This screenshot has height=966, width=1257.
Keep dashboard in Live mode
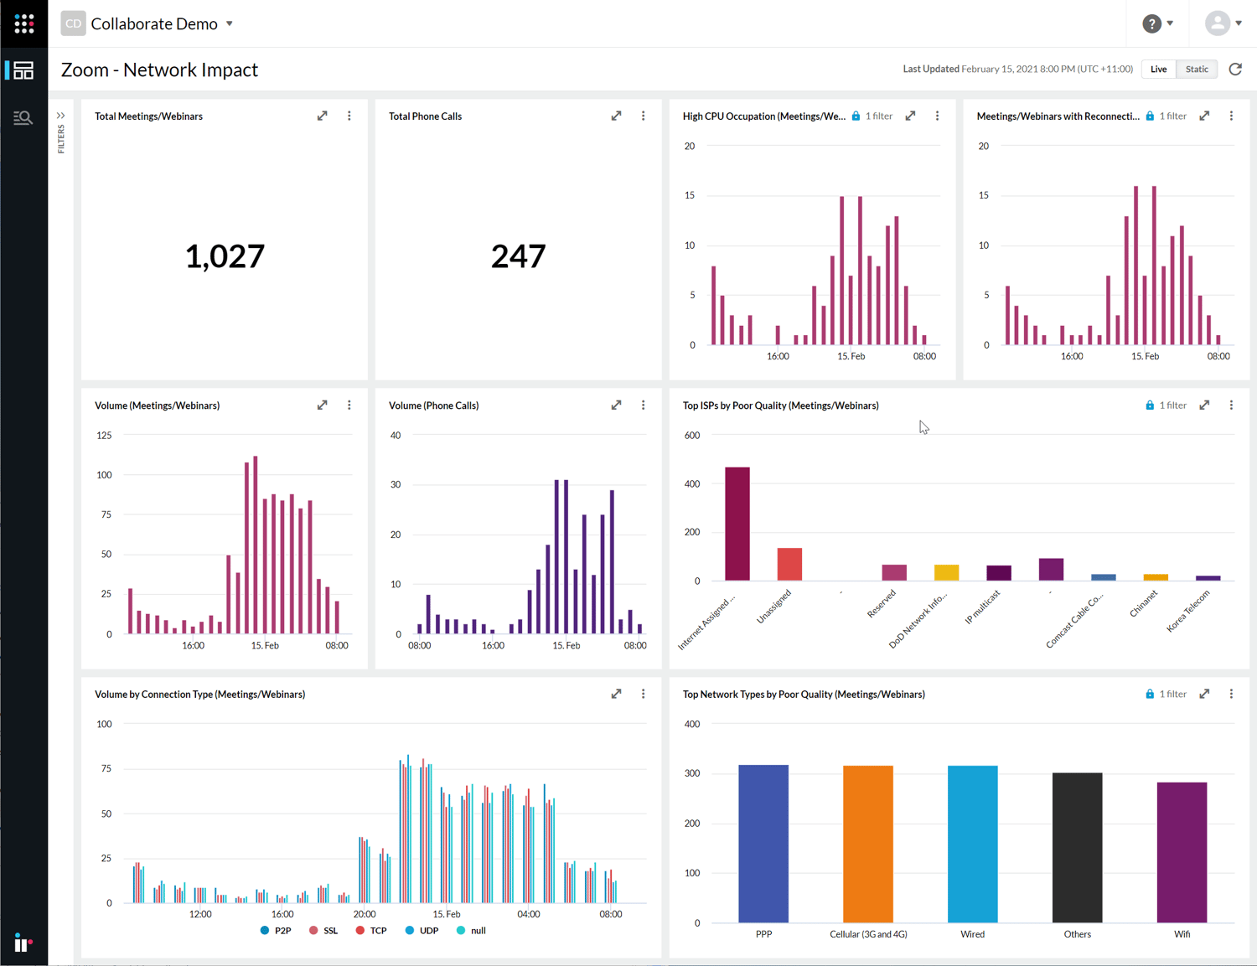click(x=1158, y=69)
